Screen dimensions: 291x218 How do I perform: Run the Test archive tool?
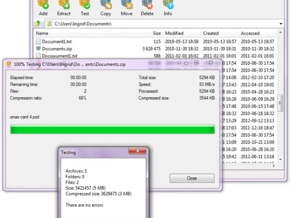(x=85, y=8)
